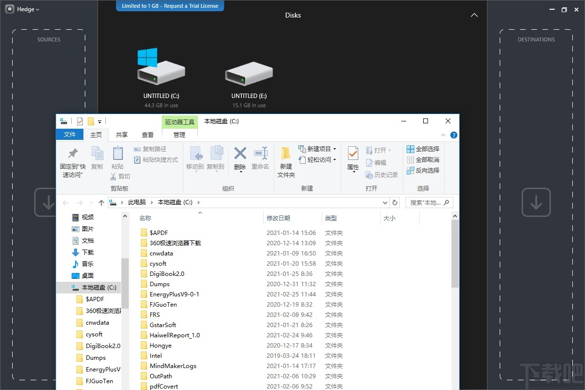Open Explorer help via the blue question mark

(x=454, y=135)
